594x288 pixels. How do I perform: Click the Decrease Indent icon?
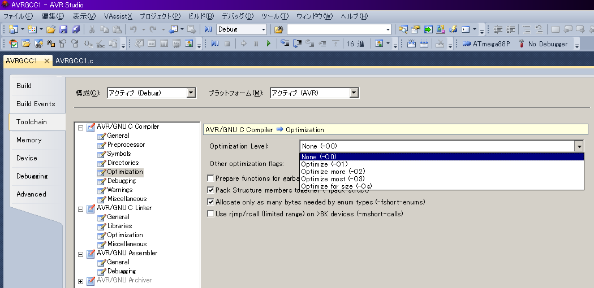[x=498, y=29]
